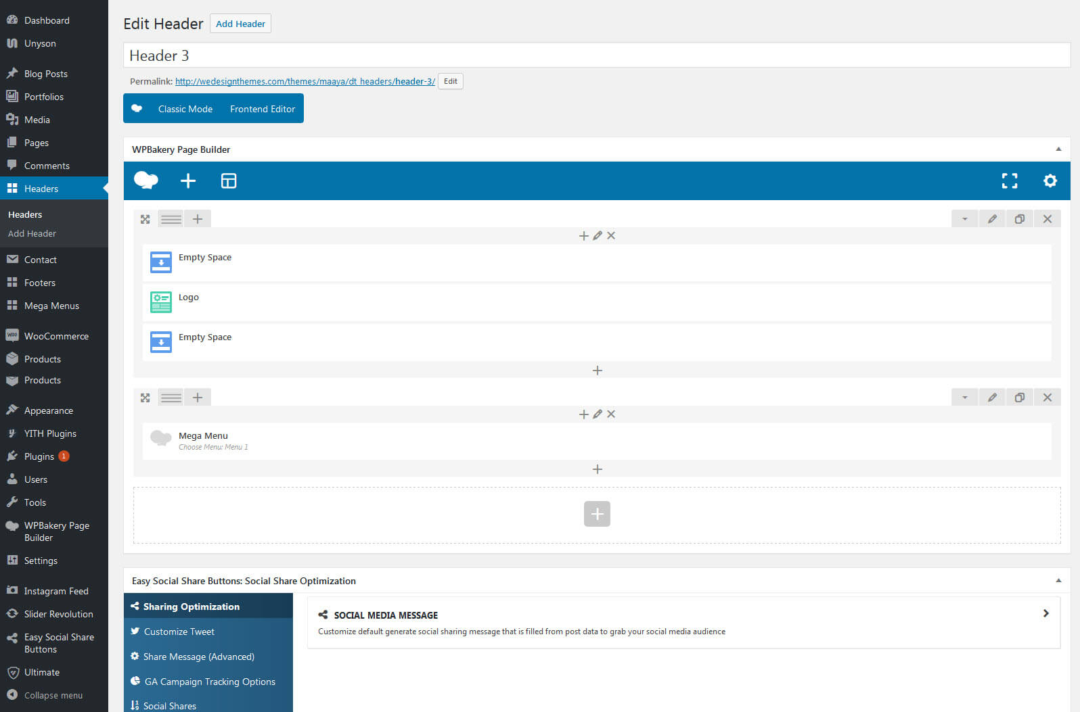Click the large gray add-element plus button

[x=597, y=514]
